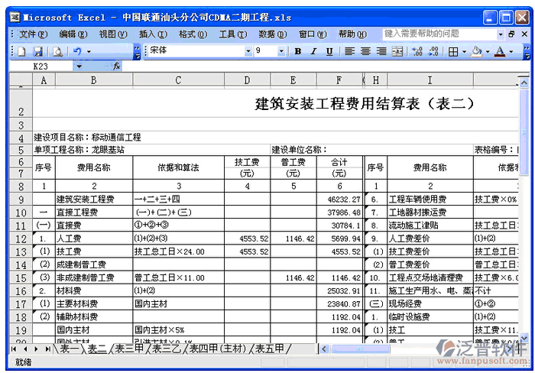Open the 格式 (Format) menu
Image resolution: width=535 pixels, height=373 pixels.
[187, 34]
